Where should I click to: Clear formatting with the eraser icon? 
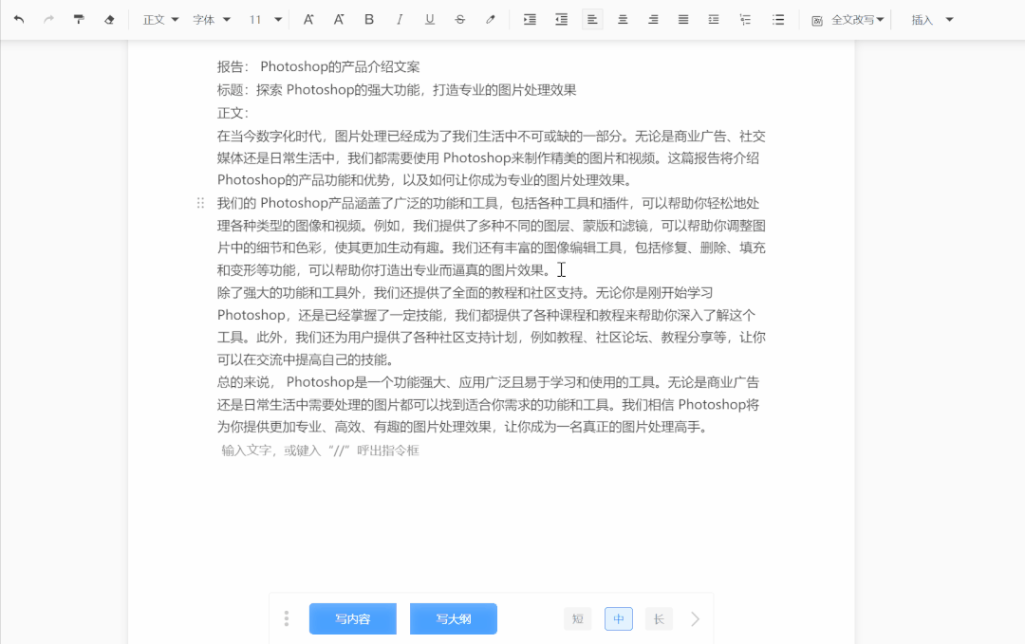109,20
